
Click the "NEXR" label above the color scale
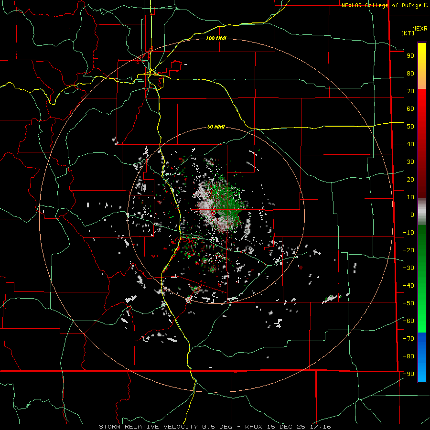coord(420,29)
